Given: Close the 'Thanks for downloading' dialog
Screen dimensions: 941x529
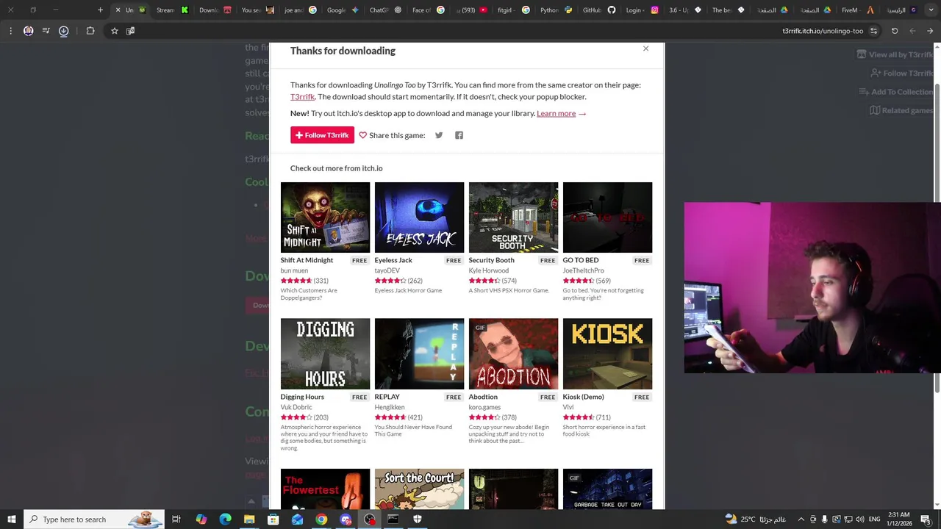Looking at the screenshot, I should [645, 48].
